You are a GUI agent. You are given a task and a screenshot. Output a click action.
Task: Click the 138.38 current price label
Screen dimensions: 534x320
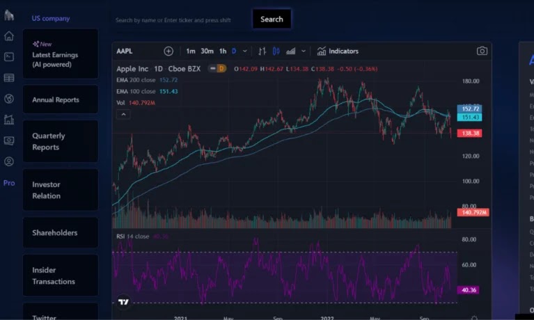(x=470, y=133)
